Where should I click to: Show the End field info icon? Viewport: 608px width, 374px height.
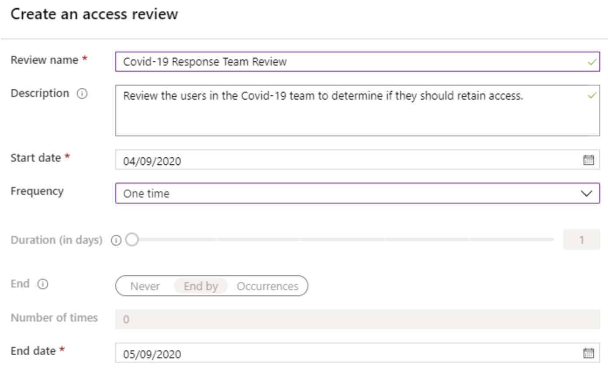(x=43, y=284)
